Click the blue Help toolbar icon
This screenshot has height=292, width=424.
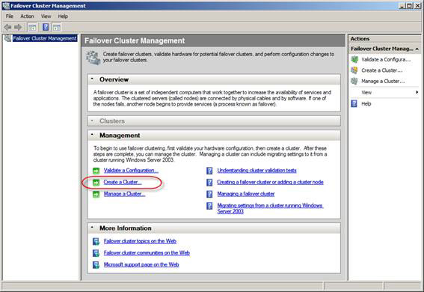click(x=46, y=27)
